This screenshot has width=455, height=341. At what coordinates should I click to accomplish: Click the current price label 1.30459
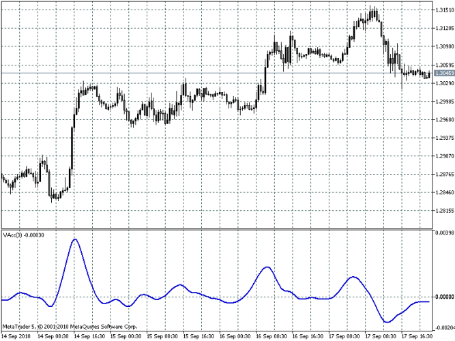click(x=444, y=73)
